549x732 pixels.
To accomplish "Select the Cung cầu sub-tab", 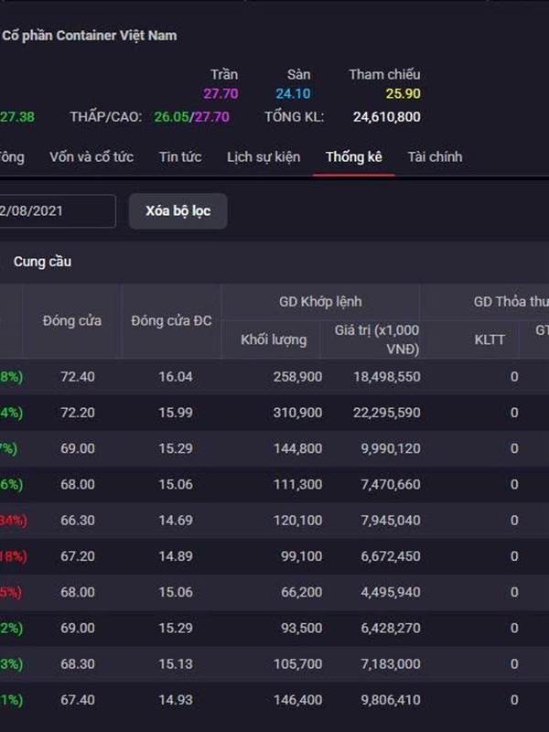I will pos(42,262).
